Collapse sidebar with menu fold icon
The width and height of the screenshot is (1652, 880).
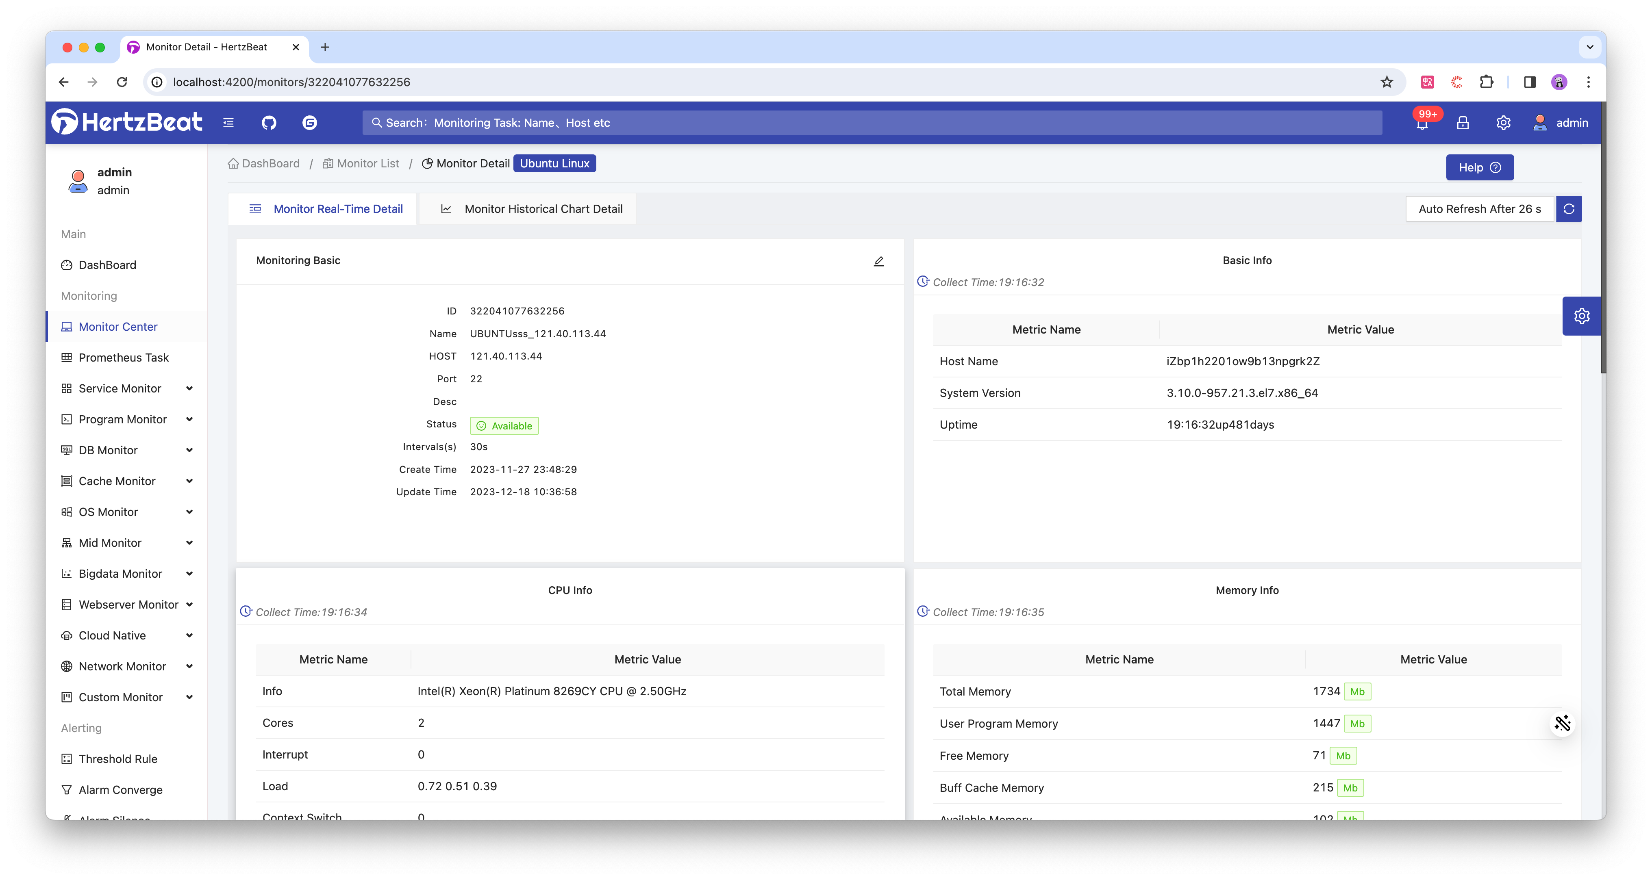[x=228, y=122]
